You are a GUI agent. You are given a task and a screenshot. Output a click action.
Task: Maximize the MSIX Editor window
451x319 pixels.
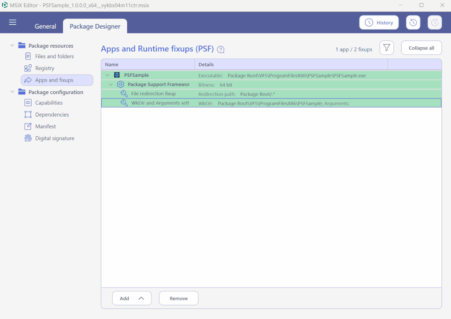[x=421, y=5]
